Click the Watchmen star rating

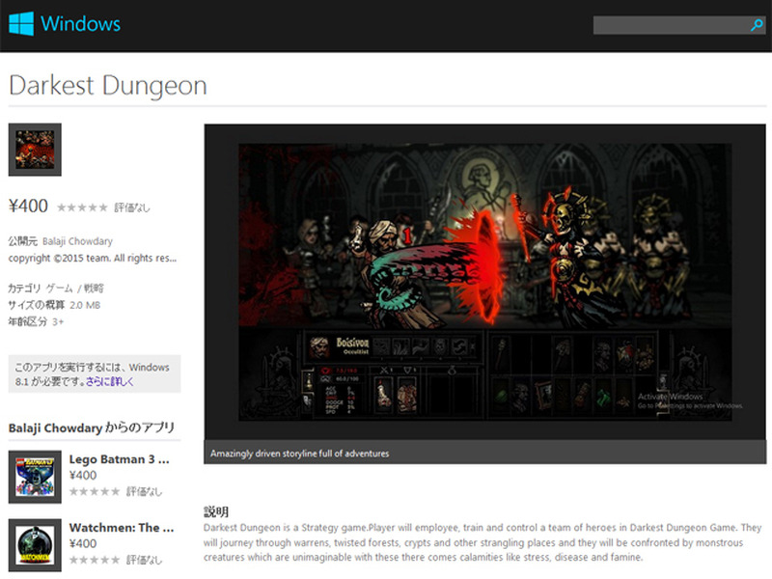click(95, 560)
